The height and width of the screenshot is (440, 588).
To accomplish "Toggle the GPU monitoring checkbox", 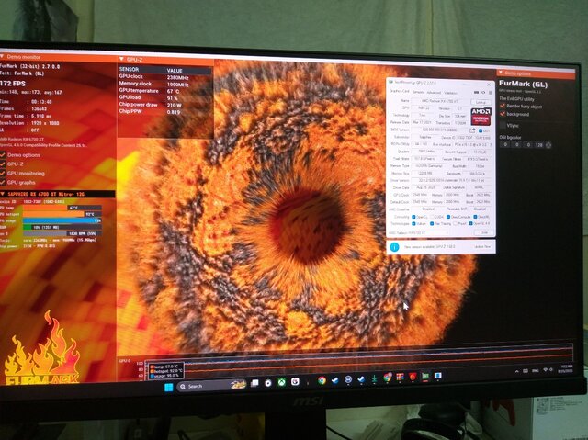I will click(x=3, y=173).
